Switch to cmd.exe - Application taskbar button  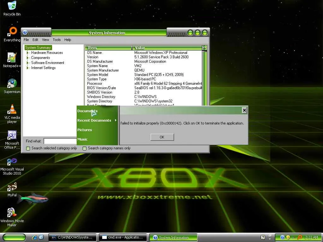tap(123, 237)
